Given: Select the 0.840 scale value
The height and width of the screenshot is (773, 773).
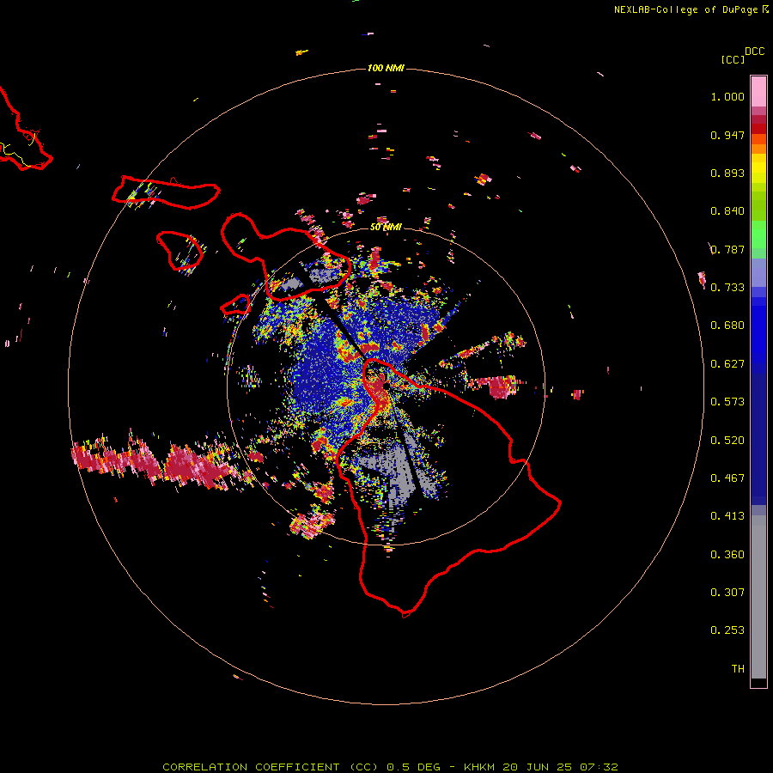Looking at the screenshot, I should point(727,211).
